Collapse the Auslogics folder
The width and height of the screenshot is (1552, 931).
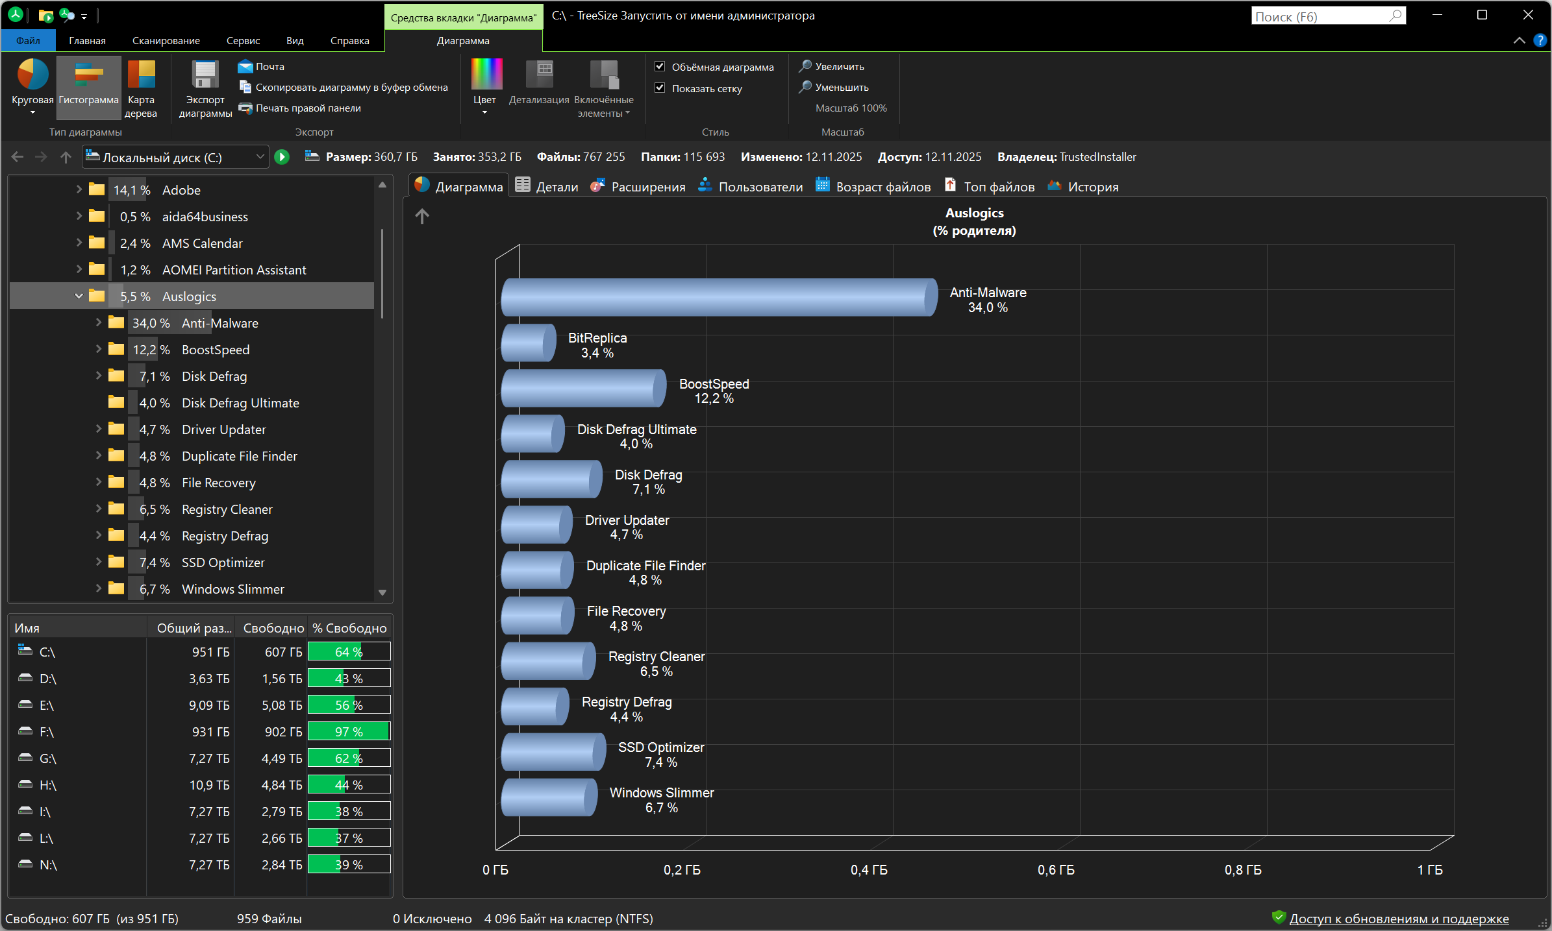click(x=79, y=296)
